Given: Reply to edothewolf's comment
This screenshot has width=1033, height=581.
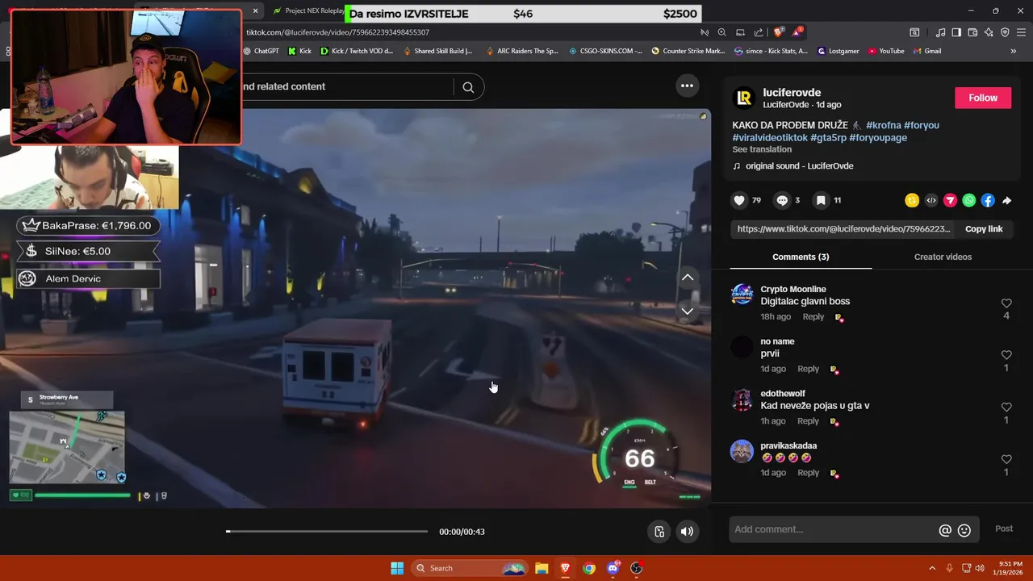Looking at the screenshot, I should coord(808,420).
